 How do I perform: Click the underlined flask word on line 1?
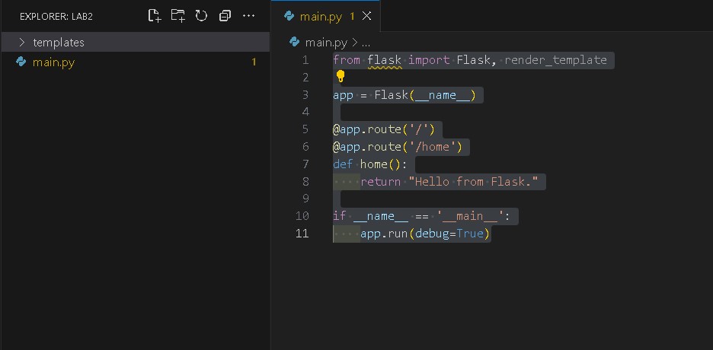(x=384, y=60)
